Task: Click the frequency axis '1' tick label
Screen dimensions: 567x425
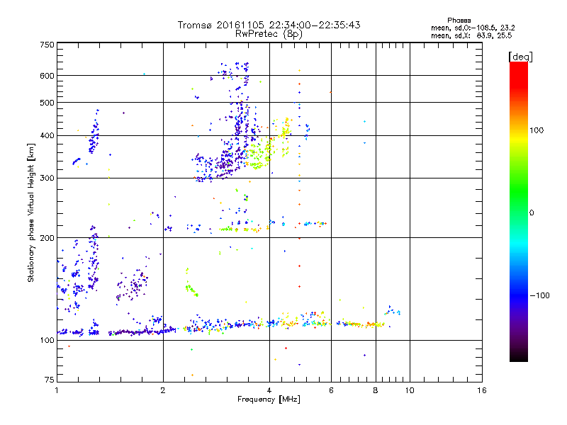Action: click(57, 390)
